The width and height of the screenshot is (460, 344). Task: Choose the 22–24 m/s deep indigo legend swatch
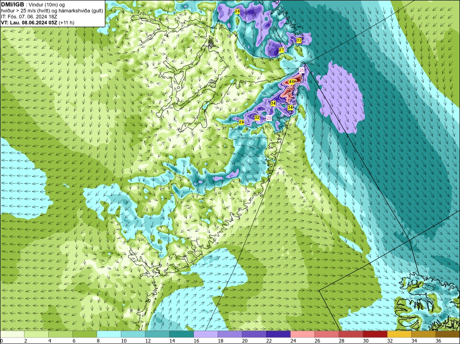278,334
